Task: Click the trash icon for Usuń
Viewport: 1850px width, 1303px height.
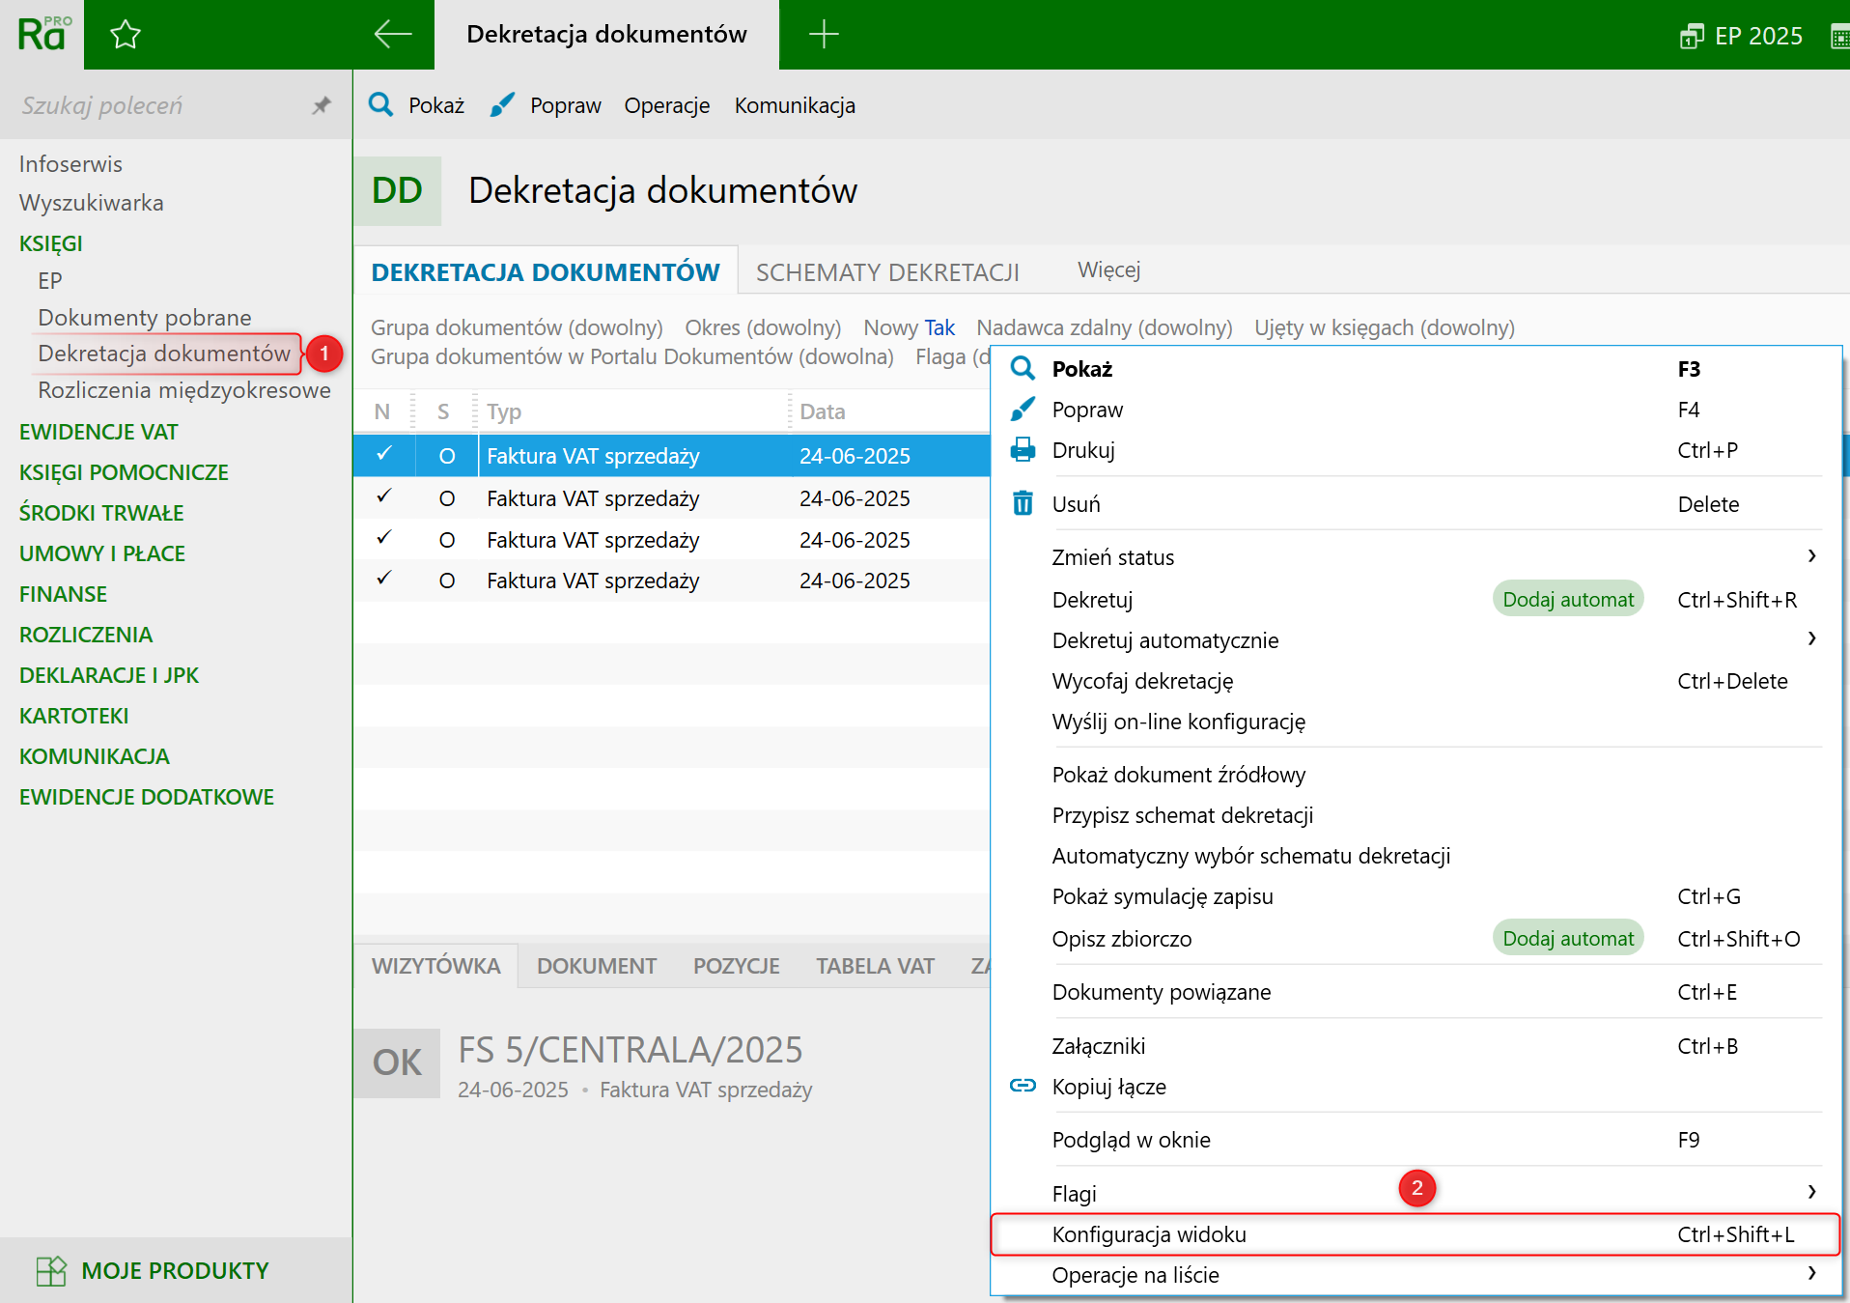Action: [1023, 504]
